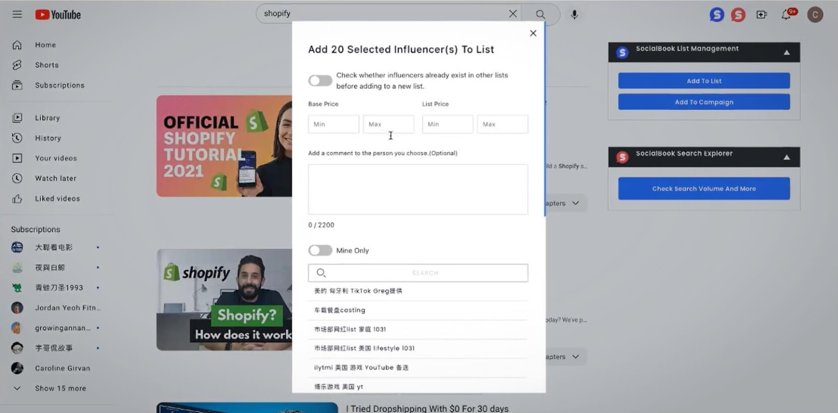
Task: Expand chapters under the Official Shopify Tutorial video
Action: click(x=576, y=203)
